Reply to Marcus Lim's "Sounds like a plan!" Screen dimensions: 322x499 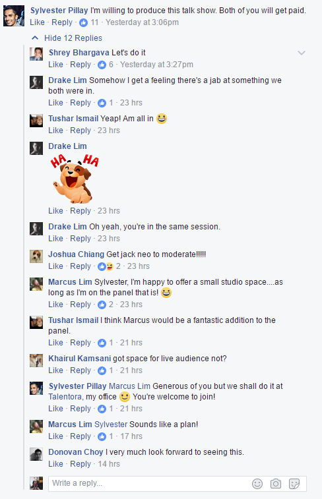80,436
